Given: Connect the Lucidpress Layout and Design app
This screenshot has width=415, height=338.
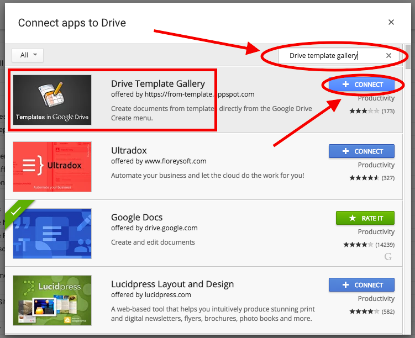Looking at the screenshot, I should (361, 285).
